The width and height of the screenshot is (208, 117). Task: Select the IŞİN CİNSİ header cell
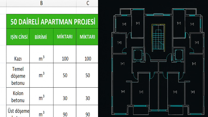(x=18, y=37)
